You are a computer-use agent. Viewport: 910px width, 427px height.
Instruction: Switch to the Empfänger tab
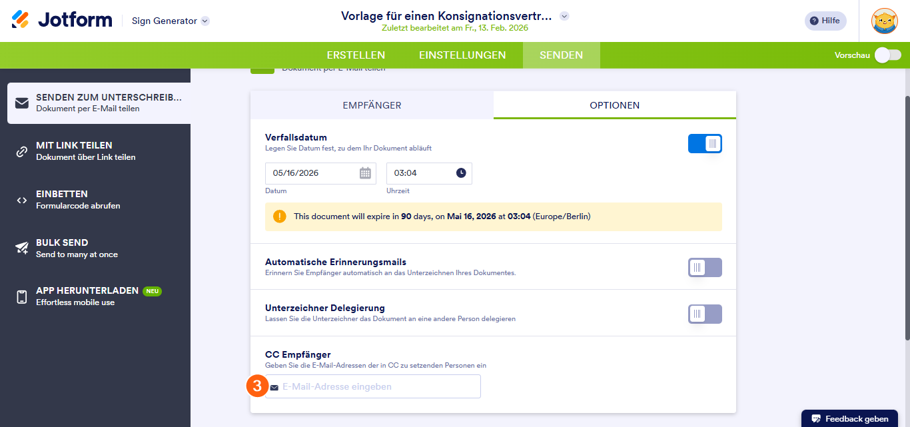pos(371,105)
